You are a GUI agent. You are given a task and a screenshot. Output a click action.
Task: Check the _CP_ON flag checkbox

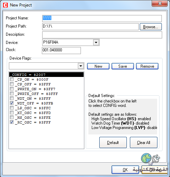(12, 79)
